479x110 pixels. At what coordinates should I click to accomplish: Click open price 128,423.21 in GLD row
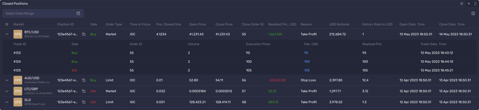pos(197,102)
